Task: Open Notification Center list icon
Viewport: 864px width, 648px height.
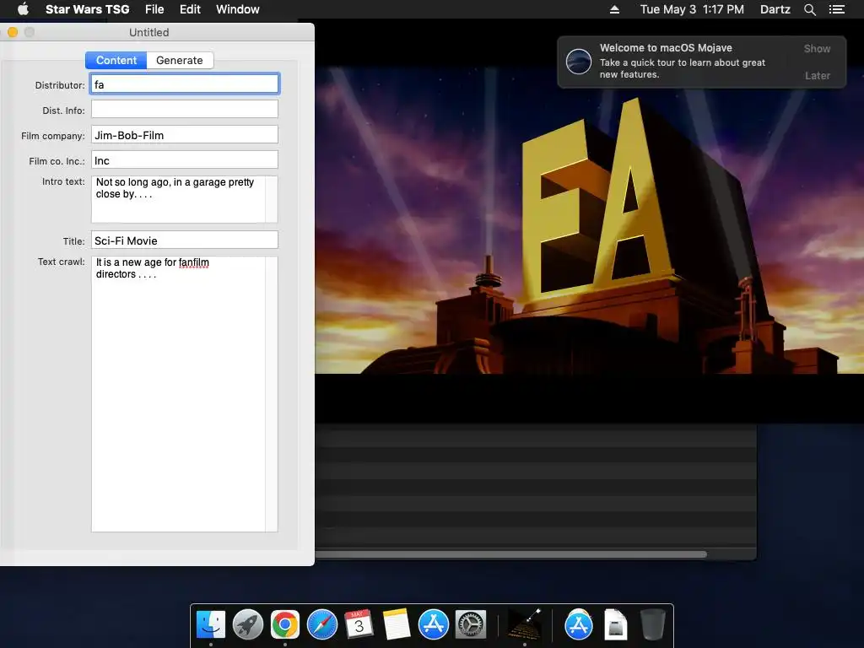Action: (836, 9)
